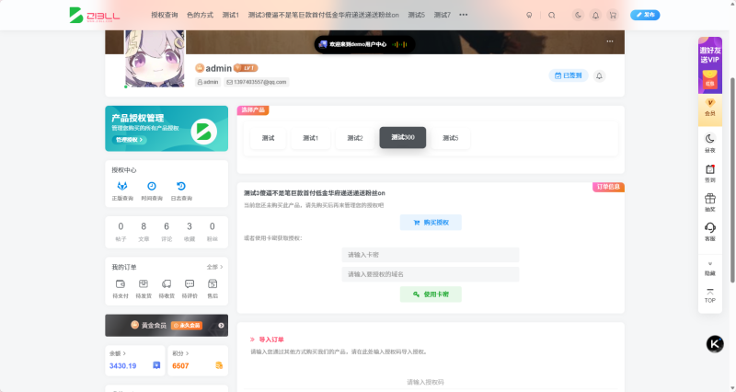The height and width of the screenshot is (392, 736).
Task: Click the 已签到 check-in button
Action: (568, 75)
